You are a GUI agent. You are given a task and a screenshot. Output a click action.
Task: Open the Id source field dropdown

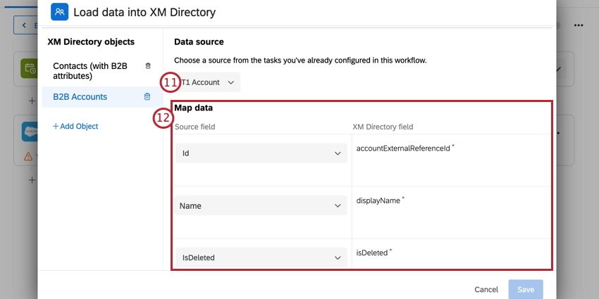(x=261, y=153)
